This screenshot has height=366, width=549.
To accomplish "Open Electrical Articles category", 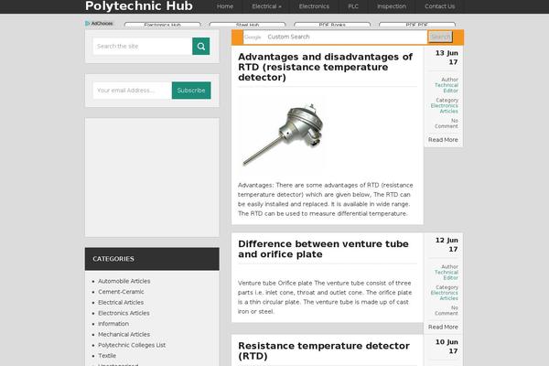I will click(x=121, y=302).
